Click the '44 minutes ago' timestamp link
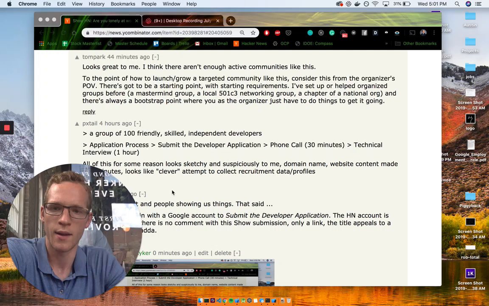 (x=129, y=57)
